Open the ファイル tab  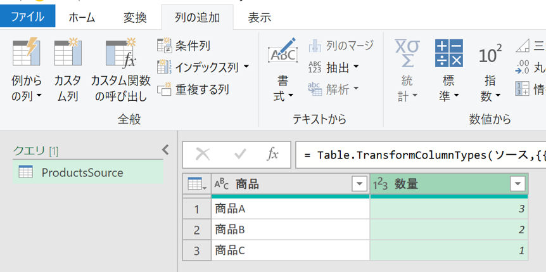[x=27, y=17]
